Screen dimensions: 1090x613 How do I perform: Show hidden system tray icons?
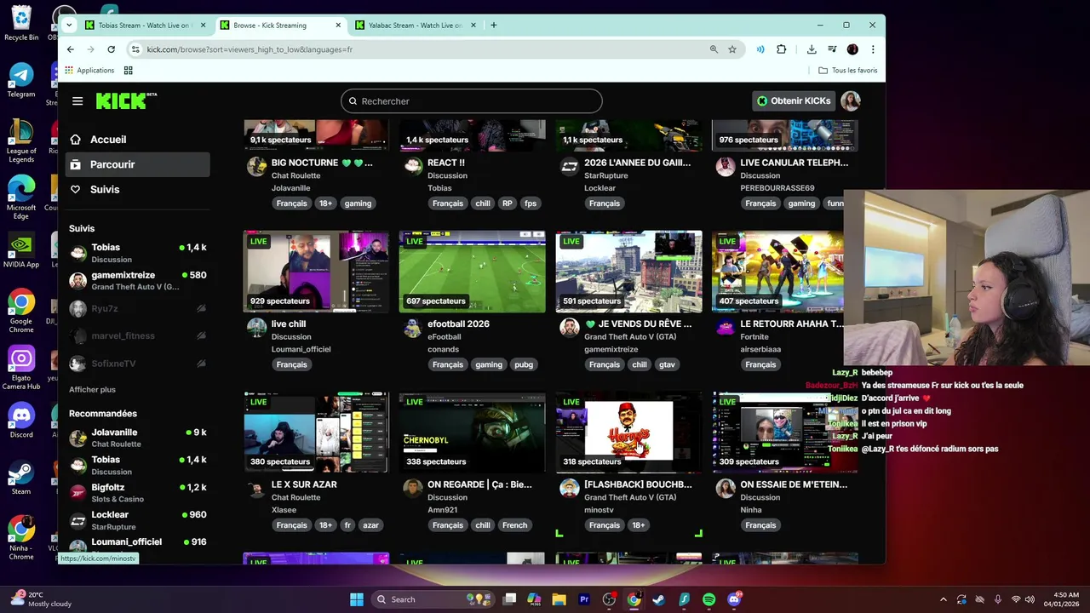tap(943, 599)
